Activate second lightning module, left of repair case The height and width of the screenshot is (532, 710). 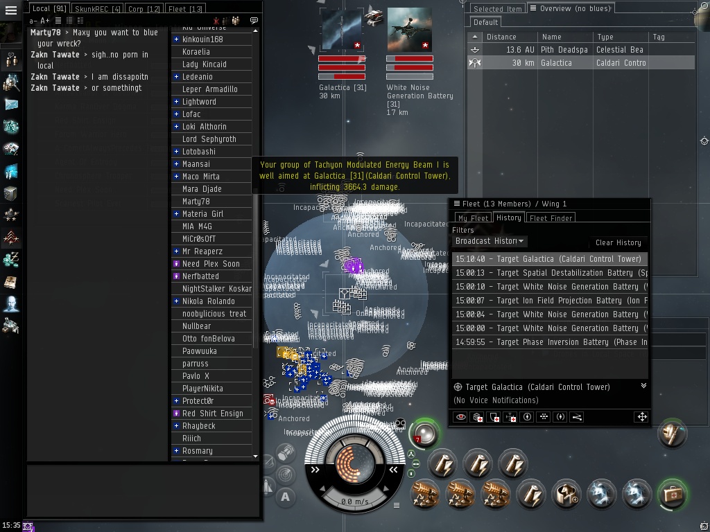pyautogui.click(x=637, y=494)
